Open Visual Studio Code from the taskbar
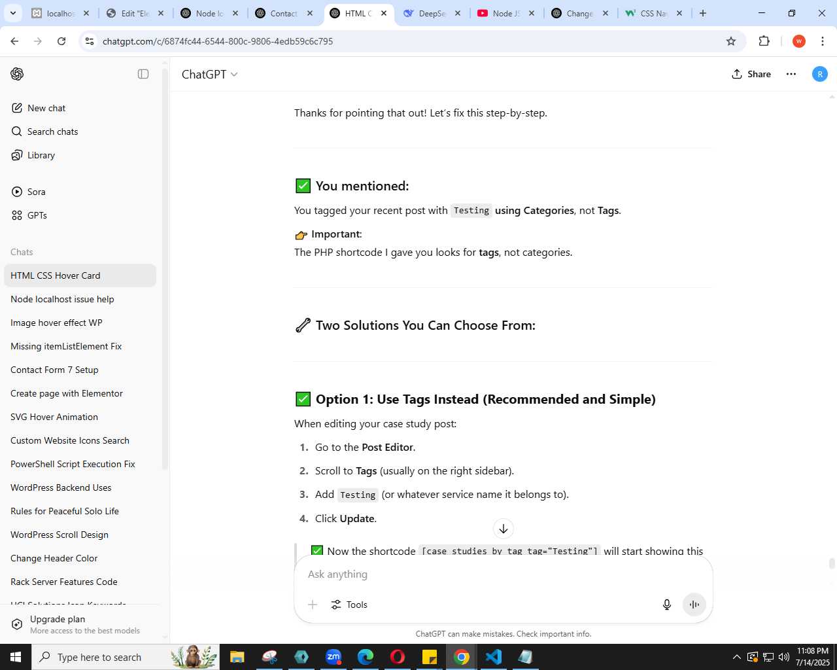 [494, 657]
